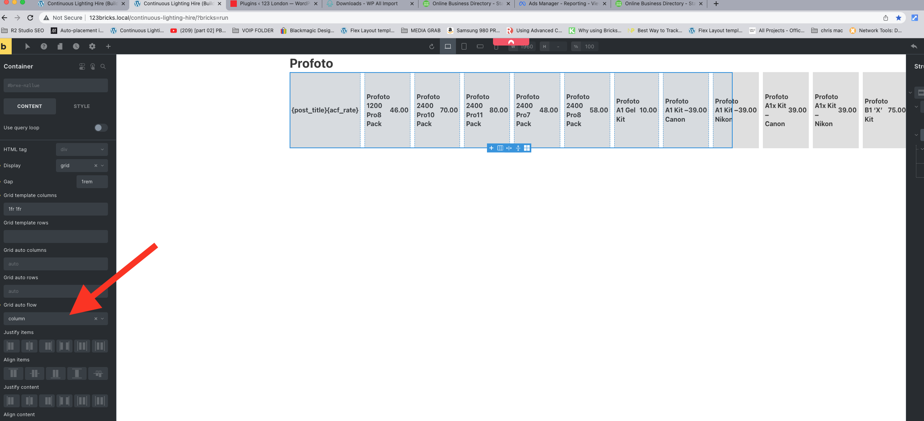Click horizontal spacing icon on container action bar
The height and width of the screenshot is (421, 924).
click(x=509, y=148)
